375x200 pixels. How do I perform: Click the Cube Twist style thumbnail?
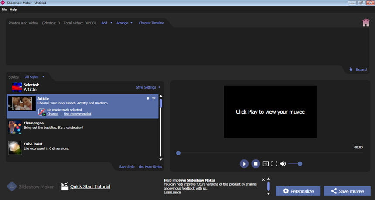[15, 148]
